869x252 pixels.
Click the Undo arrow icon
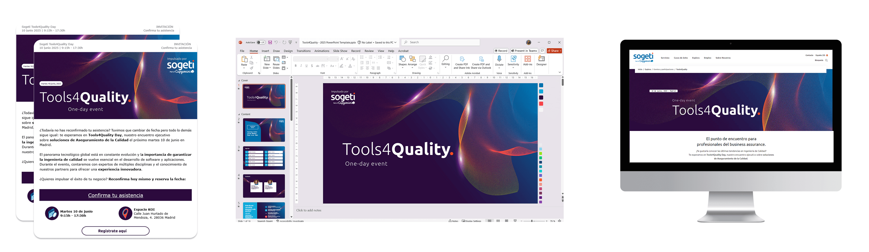click(x=276, y=42)
